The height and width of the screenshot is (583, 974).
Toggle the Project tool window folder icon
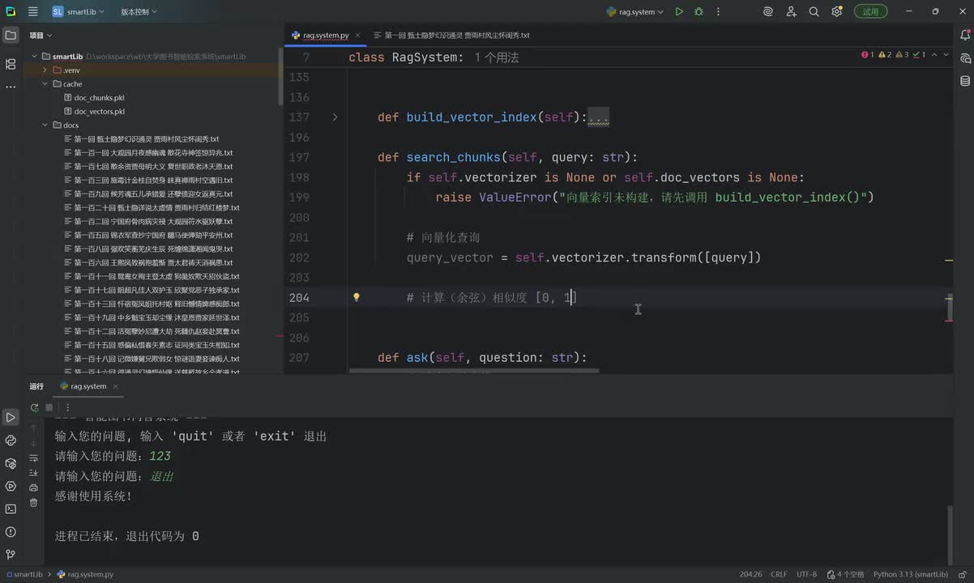(11, 35)
